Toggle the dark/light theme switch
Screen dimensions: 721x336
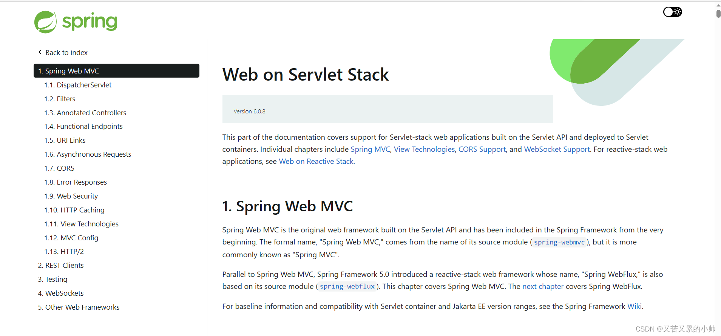tap(673, 12)
